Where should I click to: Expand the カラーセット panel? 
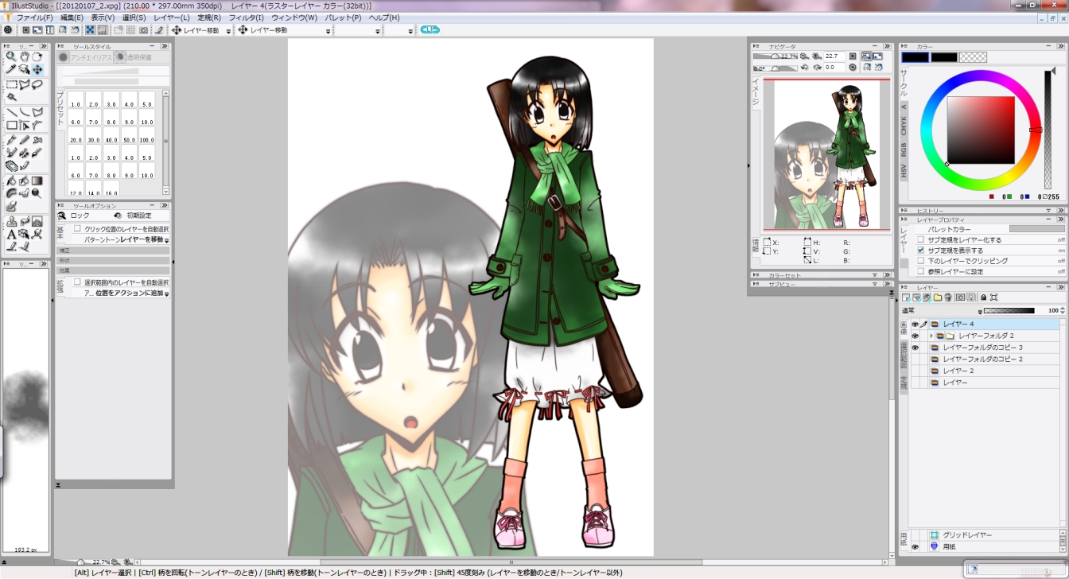pyautogui.click(x=875, y=275)
